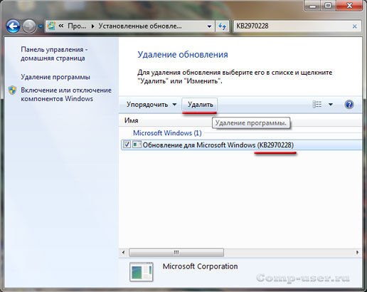
Task: Click 'Microsoft Corporation' in details pane
Action: click(200, 266)
